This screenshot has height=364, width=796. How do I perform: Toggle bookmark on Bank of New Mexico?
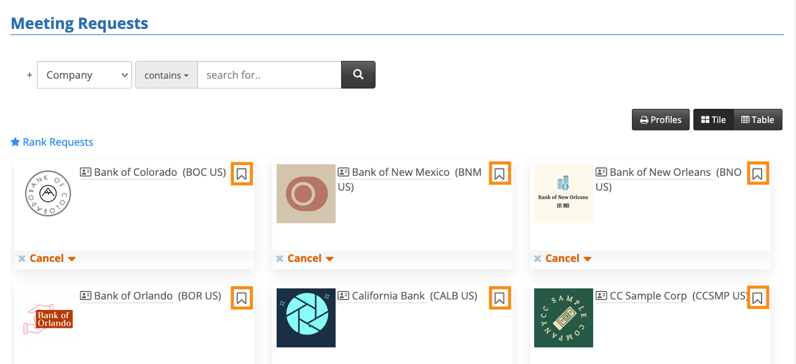click(x=500, y=174)
